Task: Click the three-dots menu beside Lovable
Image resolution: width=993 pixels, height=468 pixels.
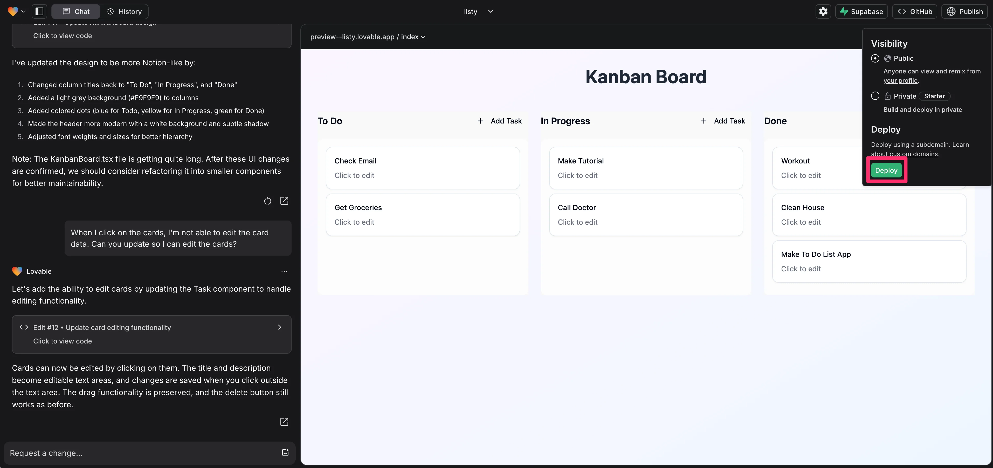Action: pos(284,271)
